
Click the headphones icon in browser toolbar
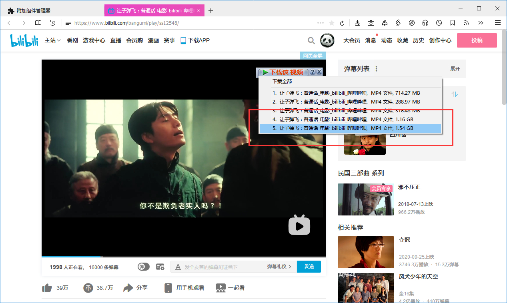tap(425, 23)
